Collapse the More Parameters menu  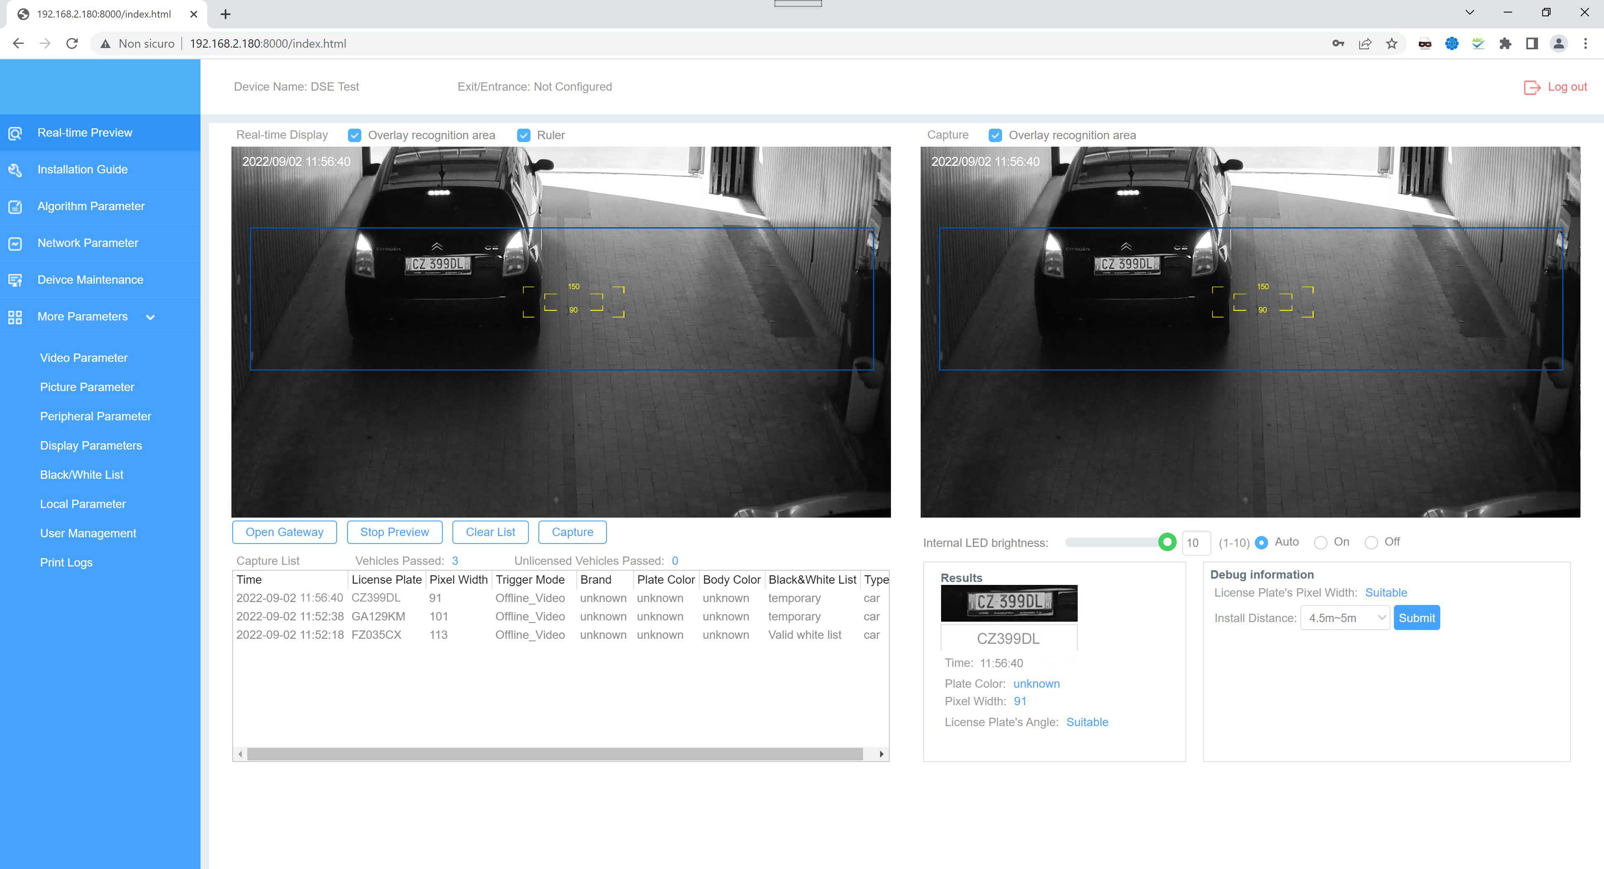pyautogui.click(x=150, y=317)
